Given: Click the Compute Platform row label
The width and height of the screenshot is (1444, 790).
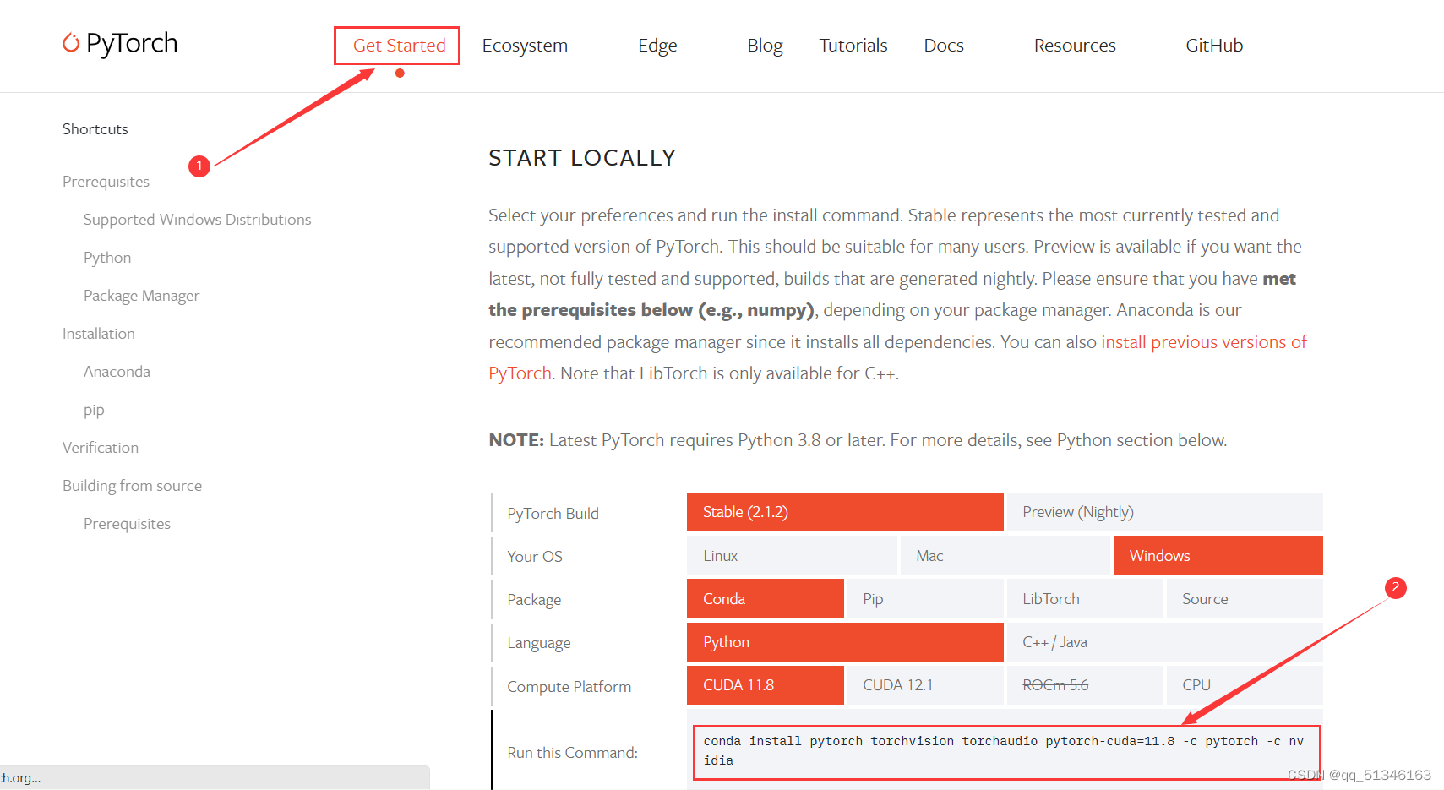Looking at the screenshot, I should [x=569, y=687].
